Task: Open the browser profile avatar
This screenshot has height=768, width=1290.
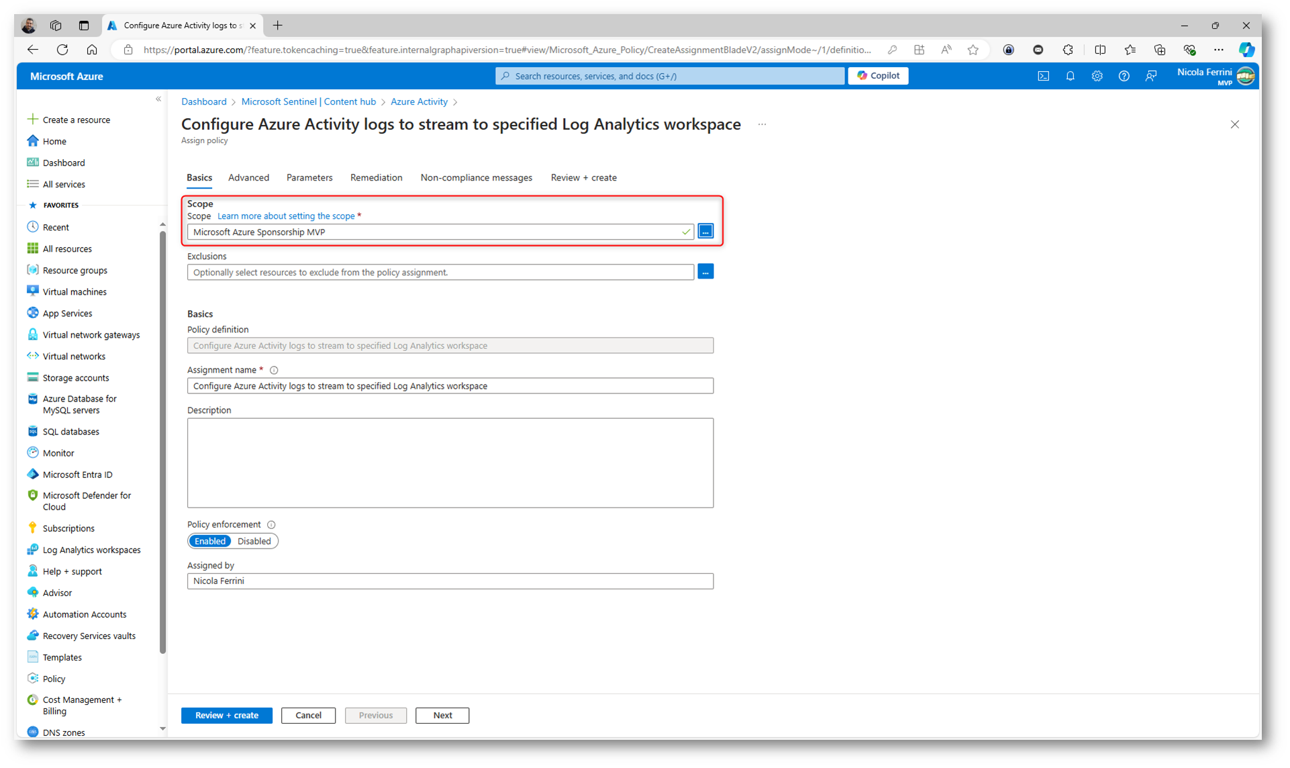Action: coord(28,26)
